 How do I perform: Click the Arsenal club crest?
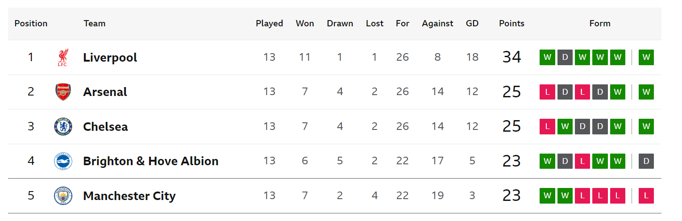(x=63, y=92)
